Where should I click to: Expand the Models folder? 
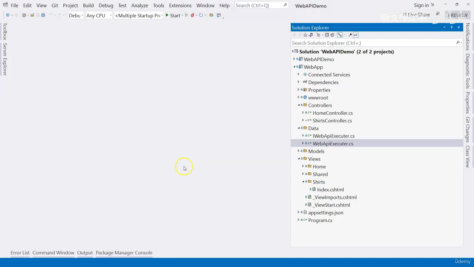[298, 151]
